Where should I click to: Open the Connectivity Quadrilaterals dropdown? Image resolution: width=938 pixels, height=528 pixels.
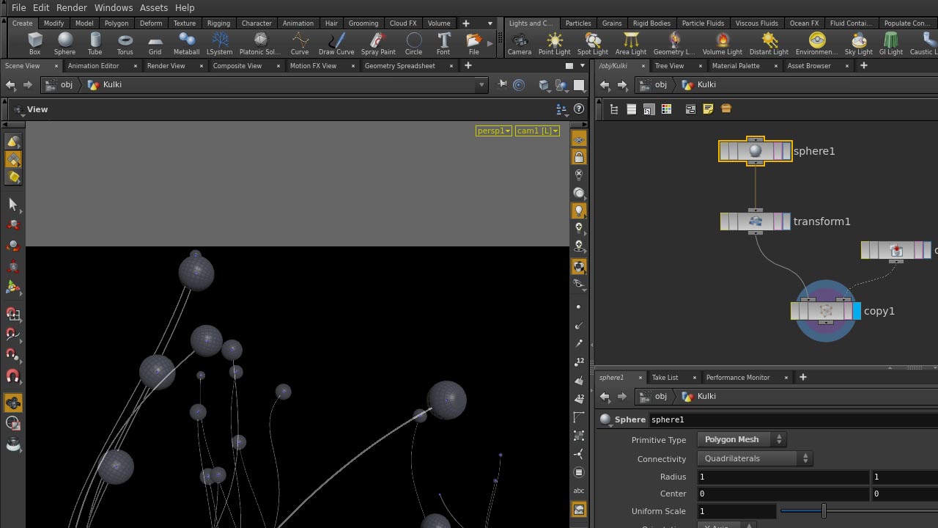(x=754, y=458)
